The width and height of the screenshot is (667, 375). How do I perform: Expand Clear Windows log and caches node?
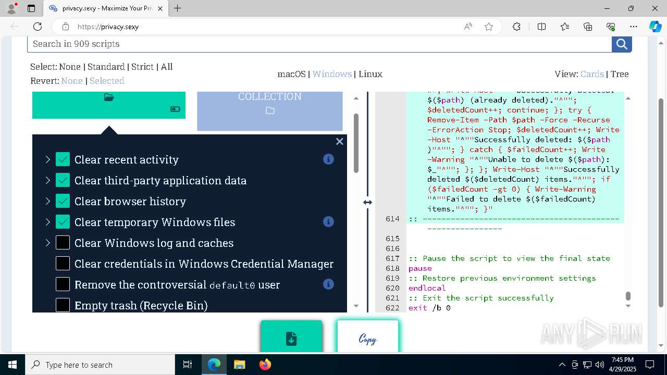pyautogui.click(x=47, y=243)
